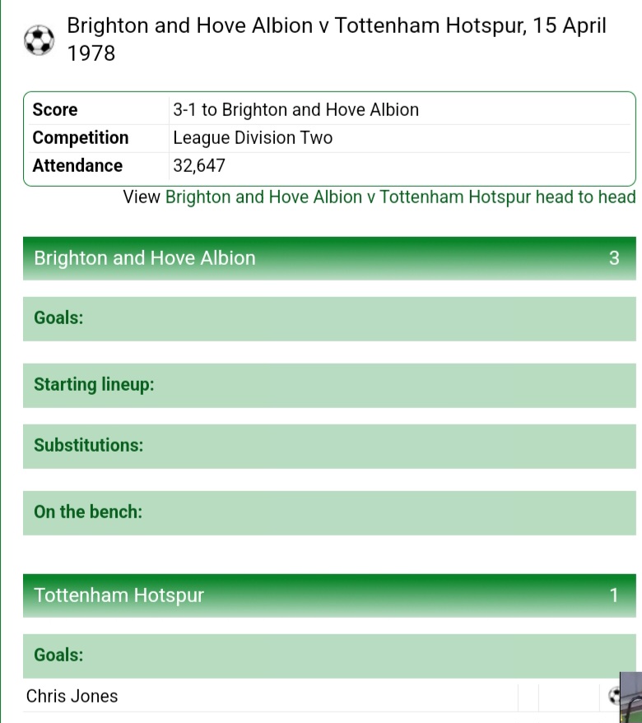
Task: Expand Brighton Starting lineup section
Action: tap(329, 385)
